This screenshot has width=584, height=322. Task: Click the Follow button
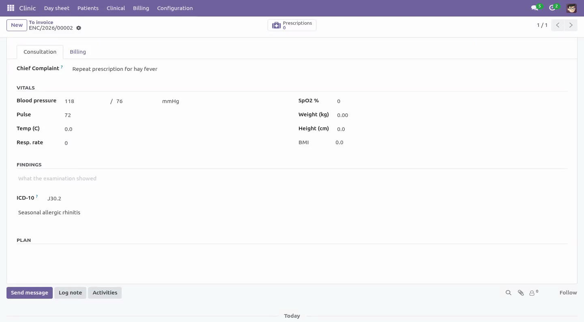[568, 292]
